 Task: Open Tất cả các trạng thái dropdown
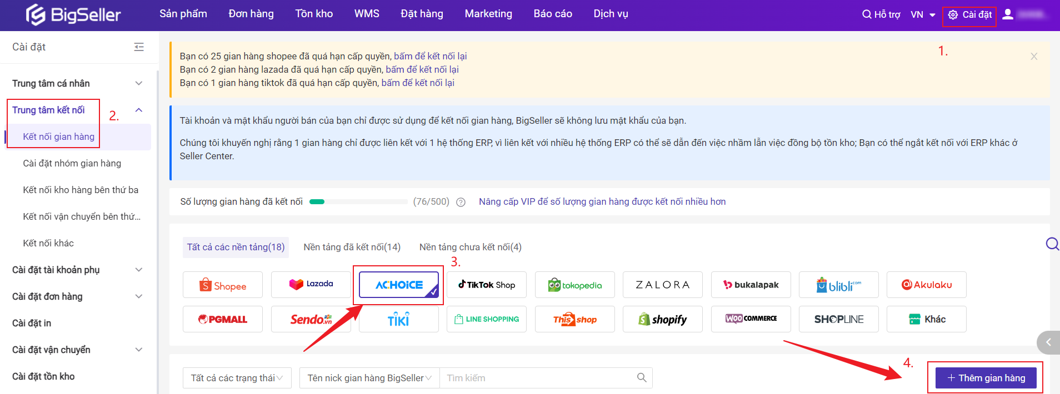(237, 378)
